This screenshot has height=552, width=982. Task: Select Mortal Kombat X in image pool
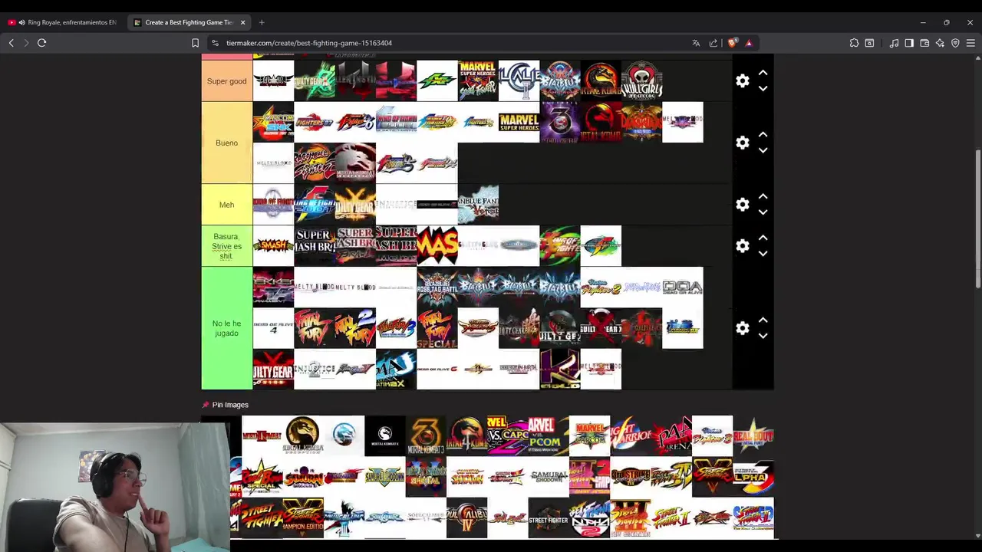(384, 435)
